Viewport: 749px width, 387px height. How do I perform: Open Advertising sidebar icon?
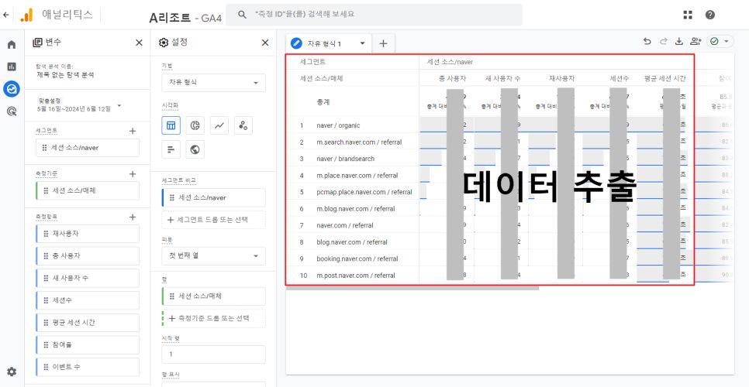click(x=12, y=111)
